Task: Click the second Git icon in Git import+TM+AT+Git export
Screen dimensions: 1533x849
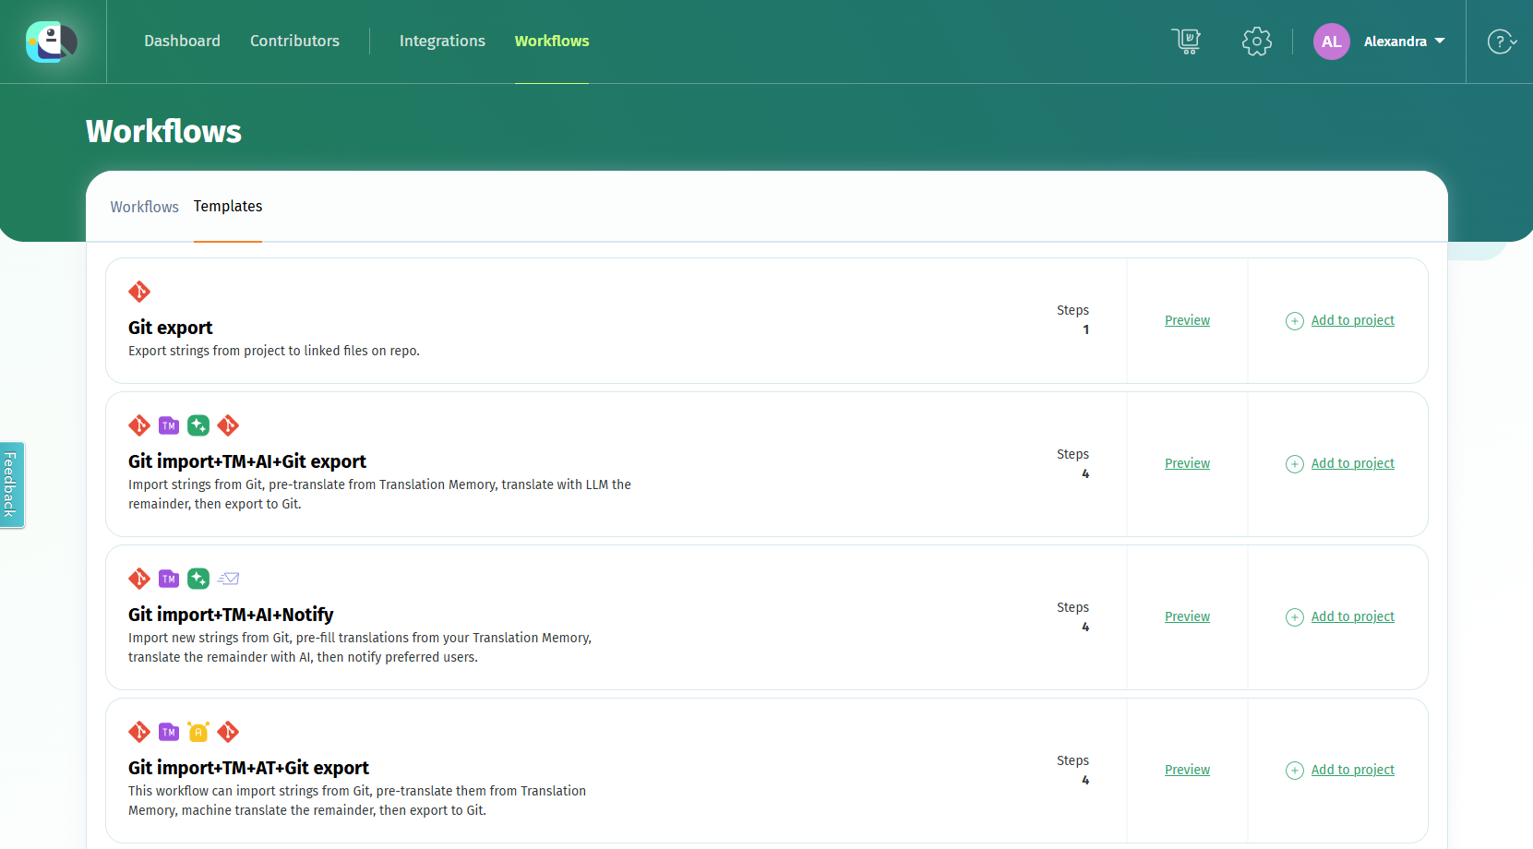Action: (228, 731)
